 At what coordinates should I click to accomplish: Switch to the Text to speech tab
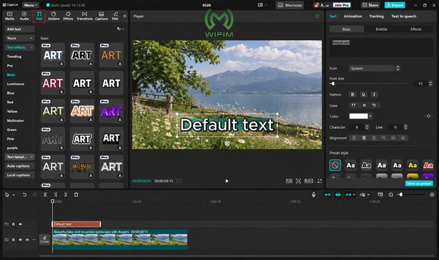coord(404,16)
